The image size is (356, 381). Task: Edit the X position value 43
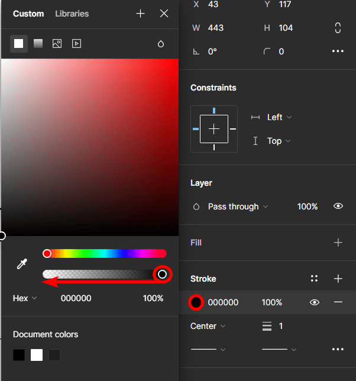[x=213, y=4]
